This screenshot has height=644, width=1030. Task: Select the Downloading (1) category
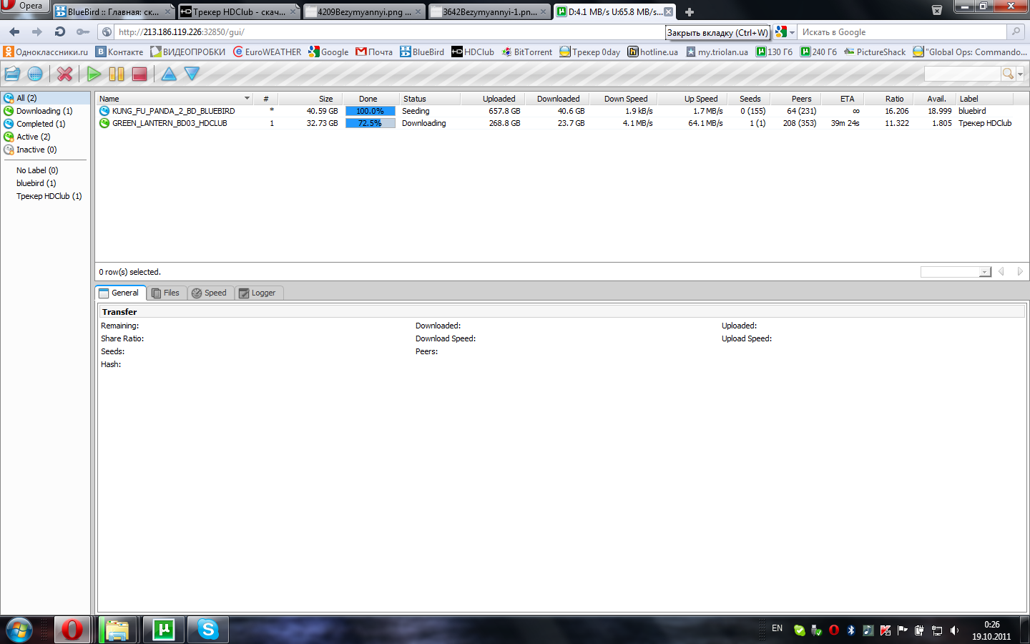pos(44,111)
